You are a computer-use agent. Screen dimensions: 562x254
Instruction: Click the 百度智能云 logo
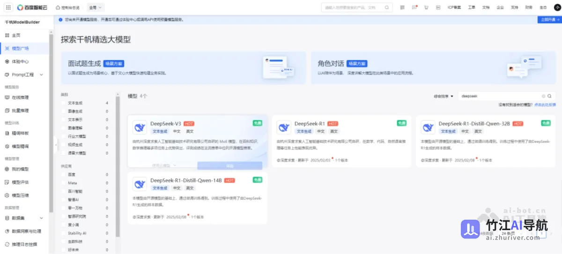[32, 7]
